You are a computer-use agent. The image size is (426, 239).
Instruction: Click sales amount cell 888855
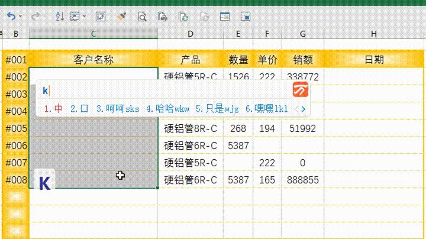pyautogui.click(x=303, y=179)
